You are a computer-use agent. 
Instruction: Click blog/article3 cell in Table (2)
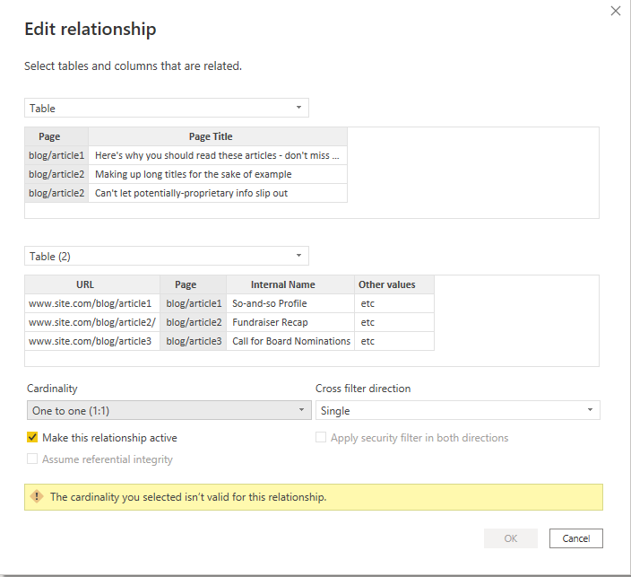[x=194, y=341]
